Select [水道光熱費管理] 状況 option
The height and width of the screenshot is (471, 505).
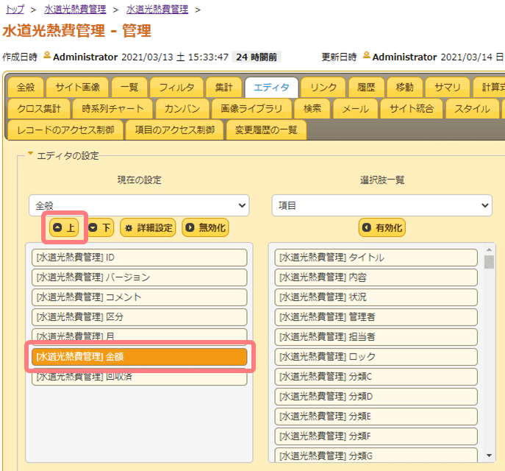(376, 297)
